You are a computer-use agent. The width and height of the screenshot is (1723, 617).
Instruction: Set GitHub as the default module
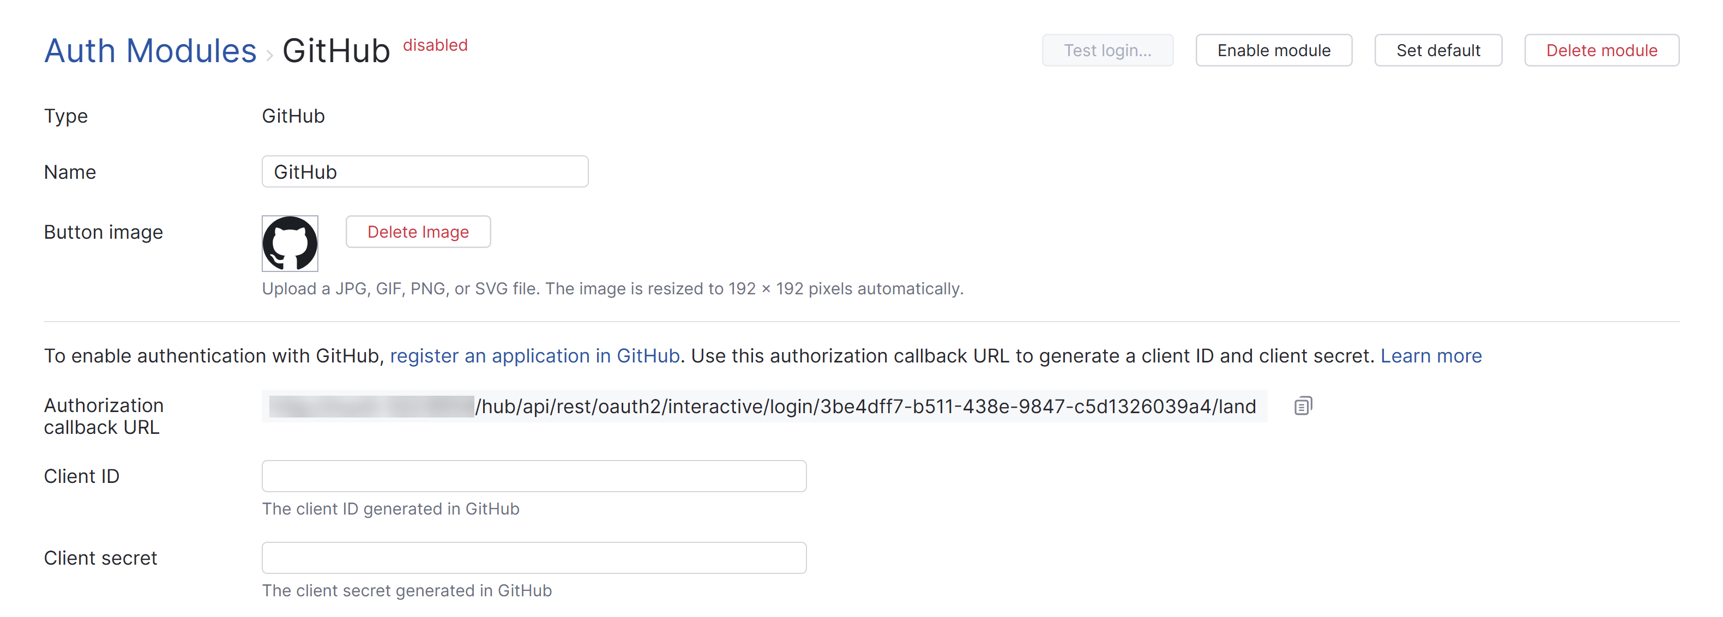1437,50
